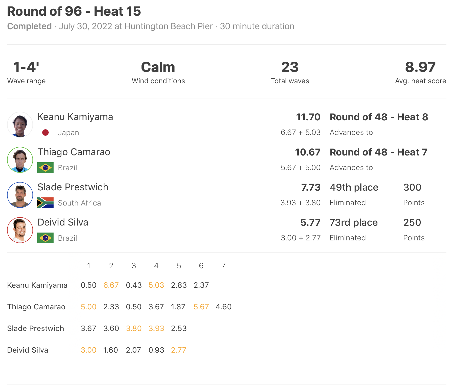Image resolution: width=454 pixels, height=391 pixels.
Task: Click Keanu Kamiyama's profile photo
Action: [20, 125]
